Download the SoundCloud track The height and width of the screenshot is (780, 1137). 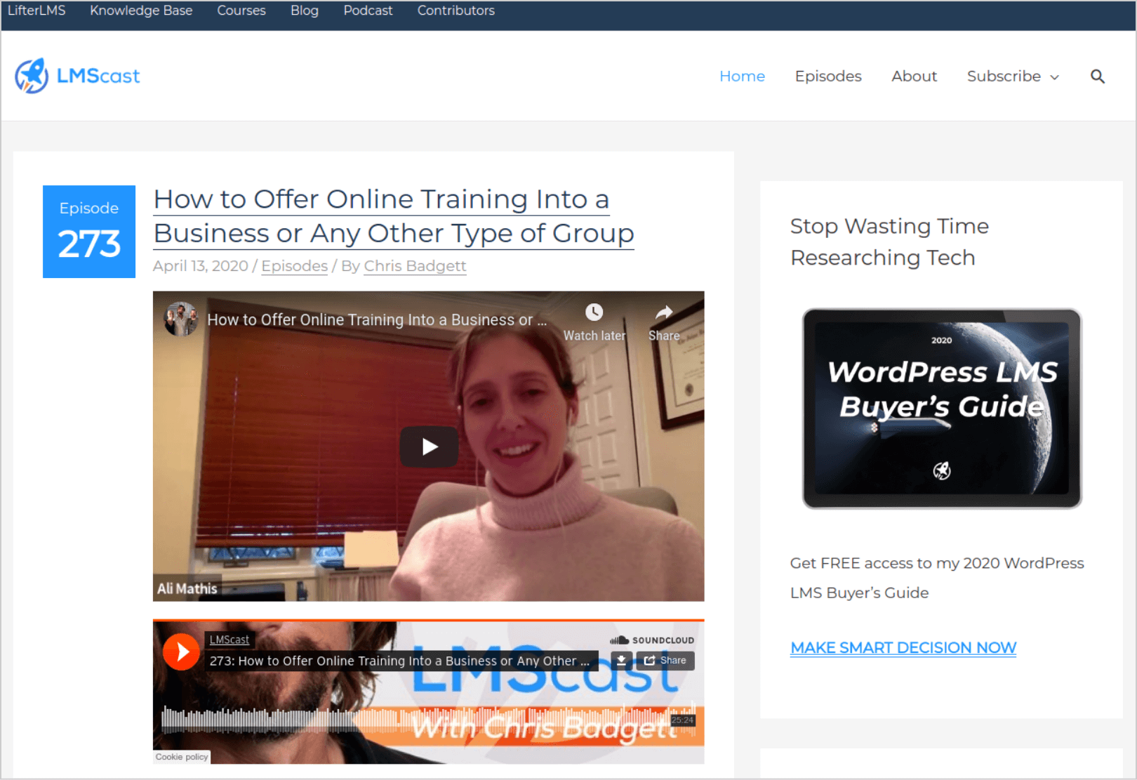pyautogui.click(x=621, y=661)
